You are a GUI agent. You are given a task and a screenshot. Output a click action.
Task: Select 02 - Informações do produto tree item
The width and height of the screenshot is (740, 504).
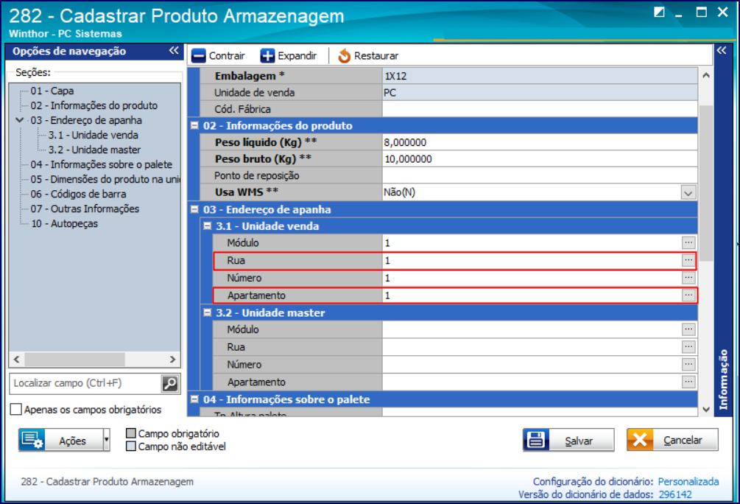pos(94,105)
